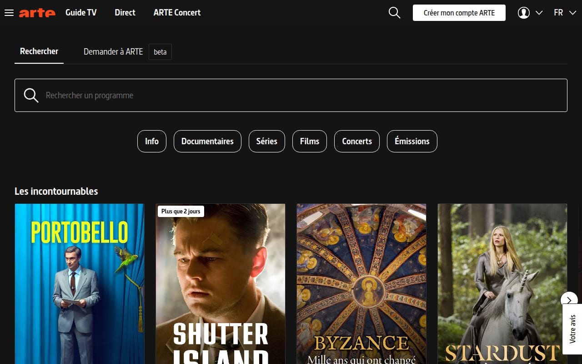Open the Votre avis feedback tab
Screen dimensions: 582x364
tap(572, 329)
